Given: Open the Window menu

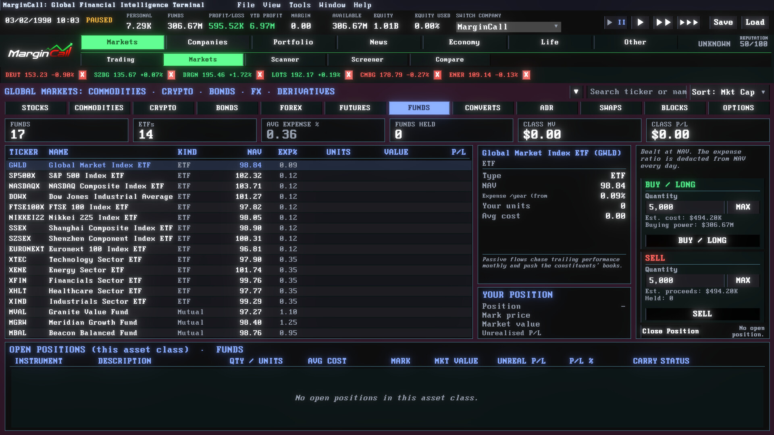Looking at the screenshot, I should 332,5.
